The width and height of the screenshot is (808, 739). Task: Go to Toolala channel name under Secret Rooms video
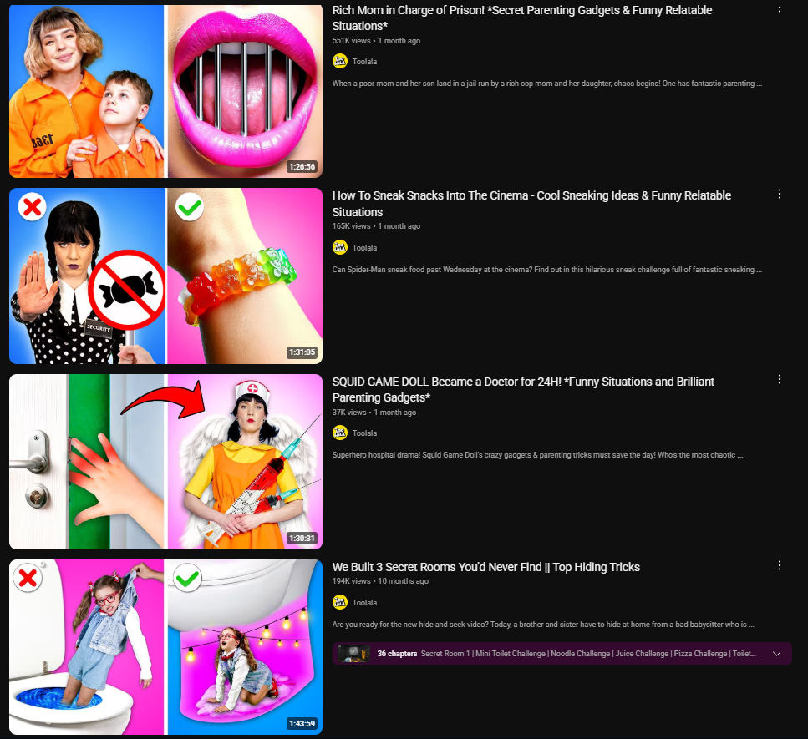point(364,603)
